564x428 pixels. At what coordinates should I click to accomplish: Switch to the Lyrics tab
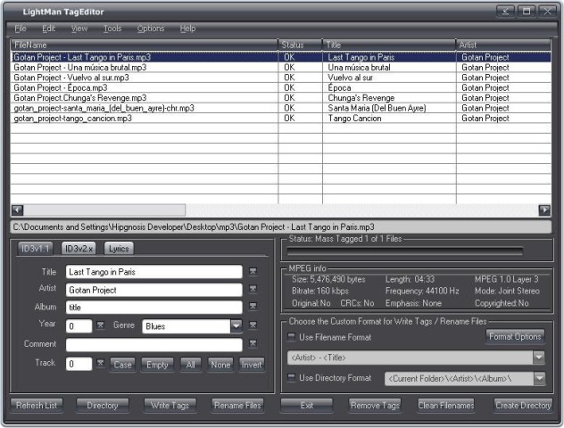click(x=119, y=248)
